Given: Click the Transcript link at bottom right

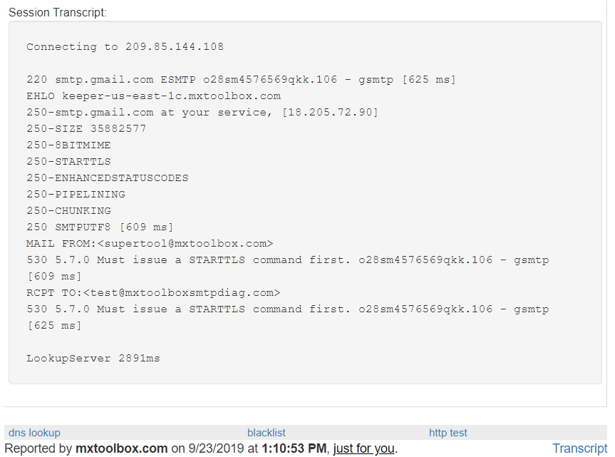Looking at the screenshot, I should [579, 448].
